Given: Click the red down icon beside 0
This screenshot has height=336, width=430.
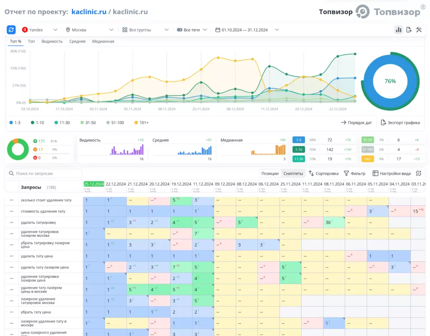Looking at the screenshot, I should click(35, 158).
